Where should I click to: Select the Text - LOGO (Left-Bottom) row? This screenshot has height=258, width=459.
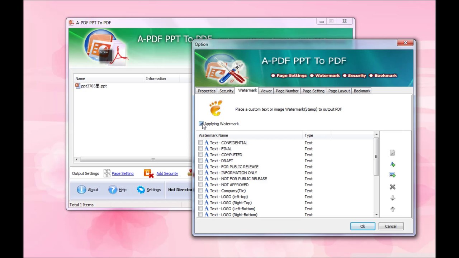[x=285, y=209]
